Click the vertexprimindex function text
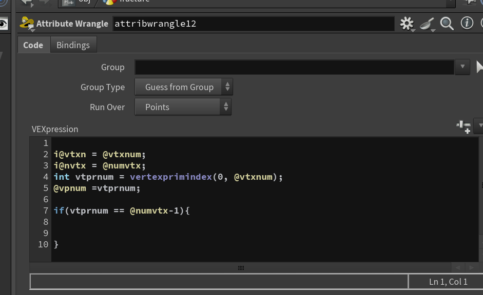This screenshot has height=295, width=483. click(171, 177)
